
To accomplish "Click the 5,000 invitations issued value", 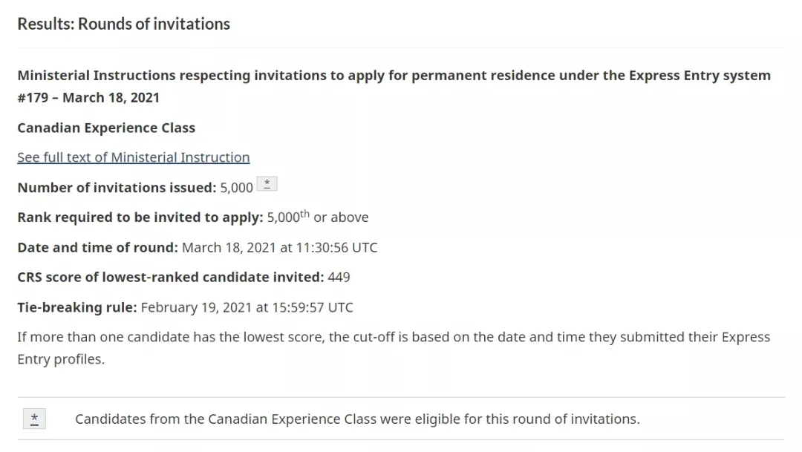I will [x=236, y=188].
